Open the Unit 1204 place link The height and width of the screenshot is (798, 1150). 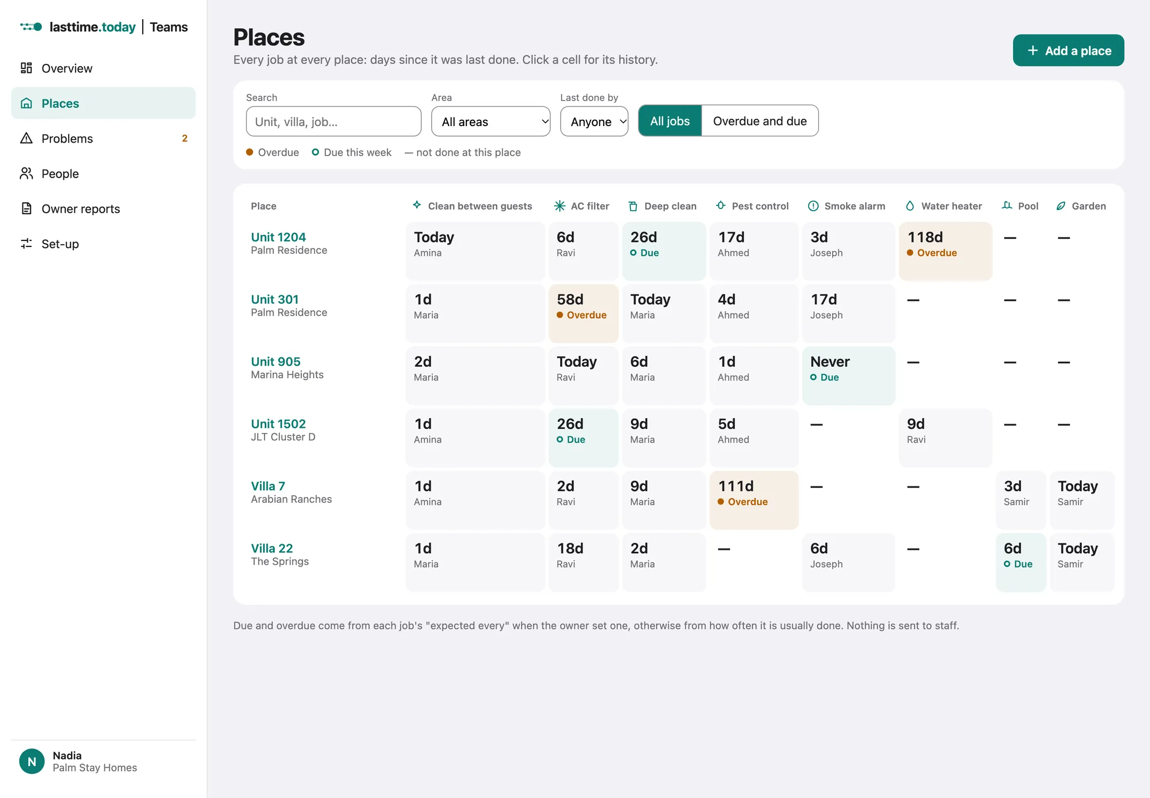pos(278,237)
